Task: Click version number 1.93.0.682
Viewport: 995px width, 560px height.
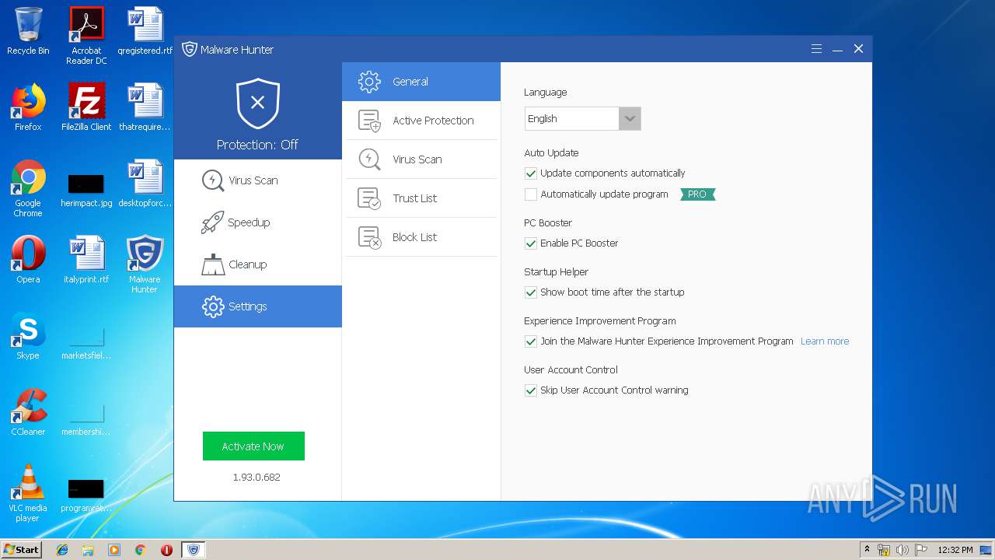Action: 257,477
